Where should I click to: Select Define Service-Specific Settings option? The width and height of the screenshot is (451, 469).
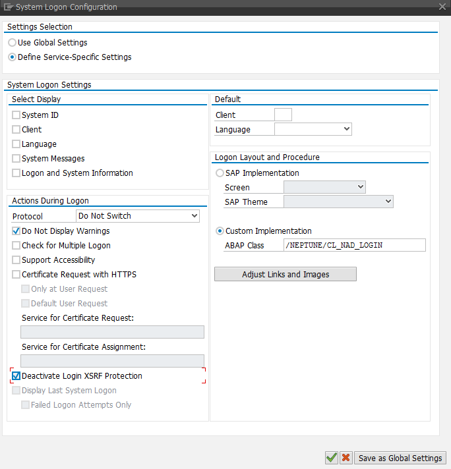tap(13, 57)
